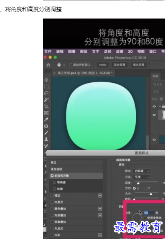The width and height of the screenshot is (165, 240).
Task: Select the Brush tool
Action: [x=46, y=133]
